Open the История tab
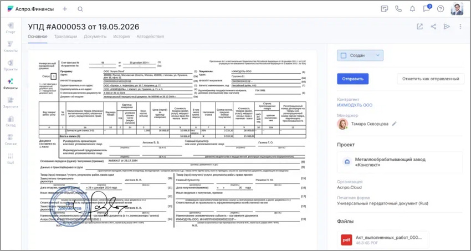 [x=121, y=37]
